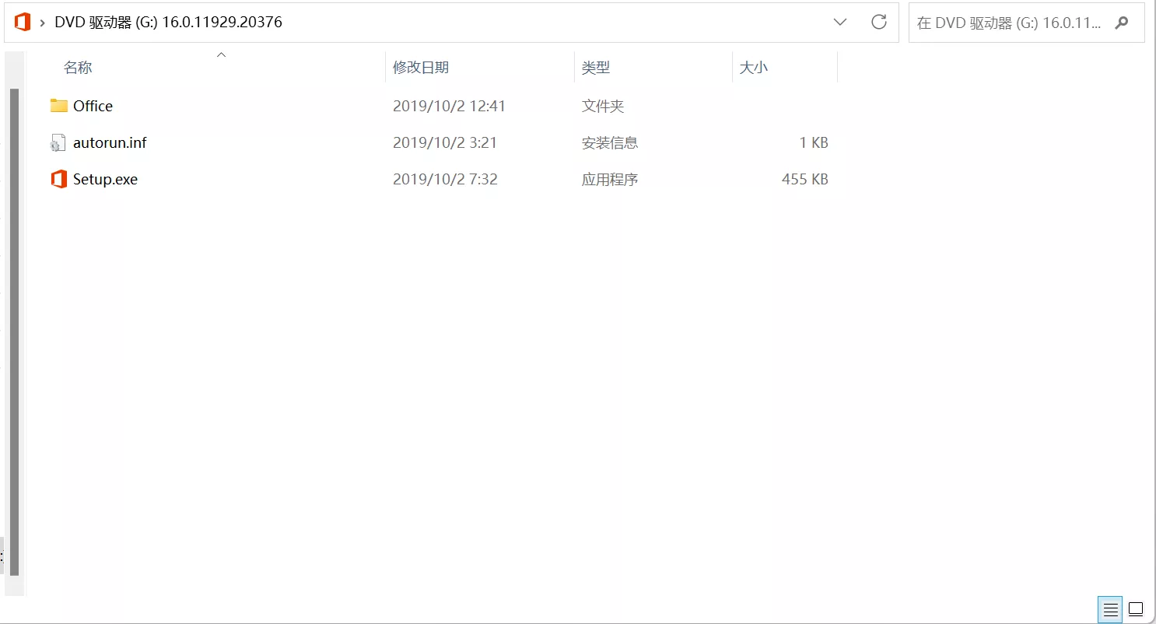Click the search magnifier icon
Image resolution: width=1156 pixels, height=624 pixels.
[1121, 23]
